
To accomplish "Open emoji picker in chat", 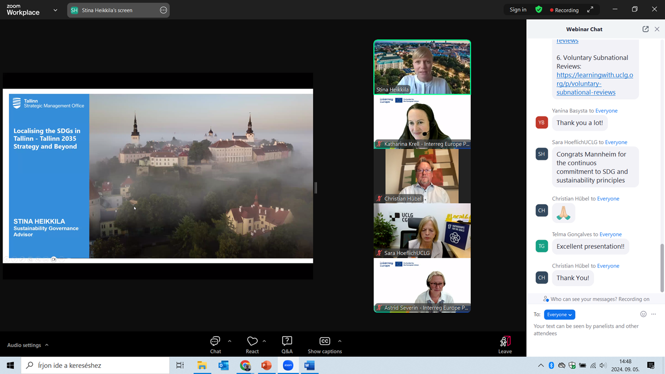I will (x=643, y=314).
